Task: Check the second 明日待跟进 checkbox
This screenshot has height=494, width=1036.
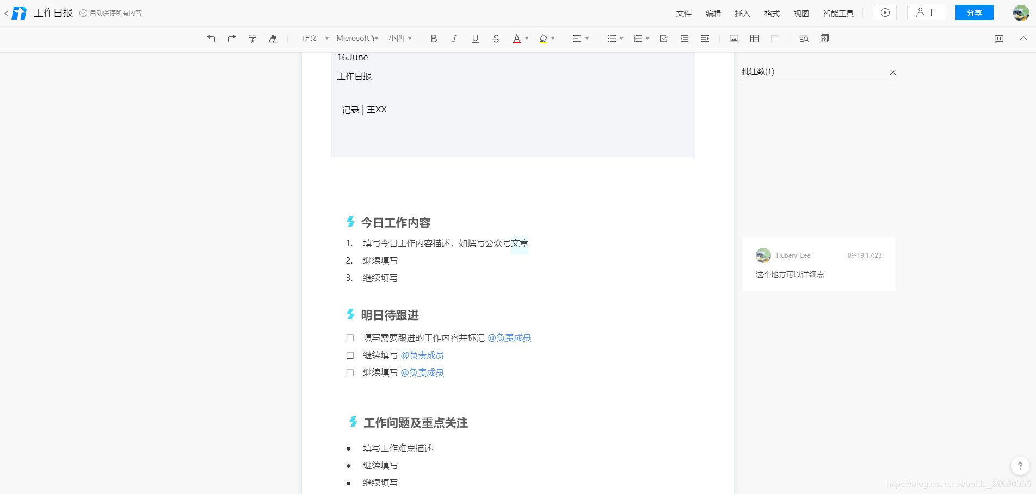Action: click(x=350, y=355)
